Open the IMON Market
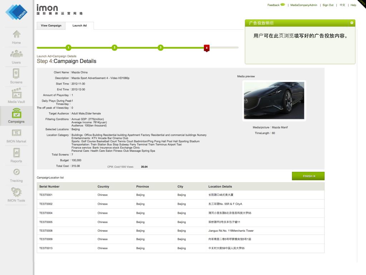Viewport: 366px width, 275px height. tap(16, 136)
